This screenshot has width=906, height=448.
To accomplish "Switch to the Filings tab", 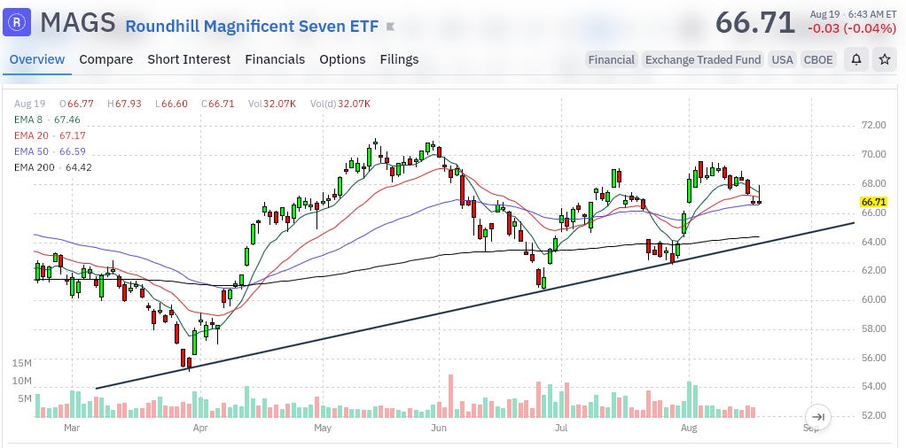I will (x=399, y=59).
